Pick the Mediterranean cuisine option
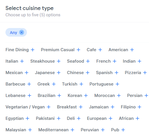The width and height of the screenshot is (149, 139). click(53, 130)
